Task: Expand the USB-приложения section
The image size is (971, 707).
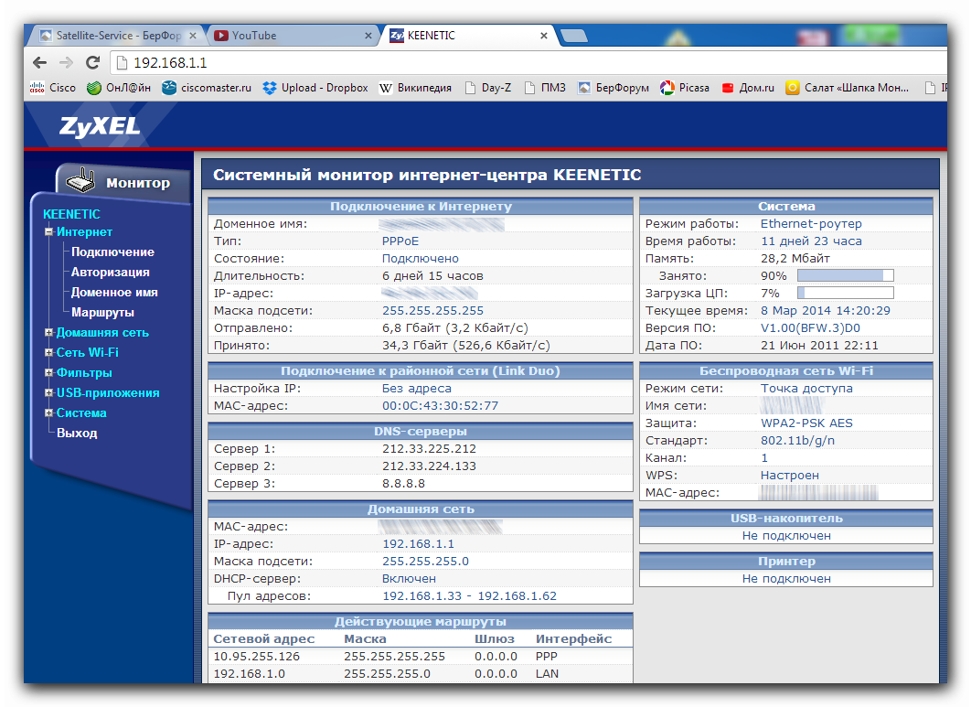Action: pos(48,393)
